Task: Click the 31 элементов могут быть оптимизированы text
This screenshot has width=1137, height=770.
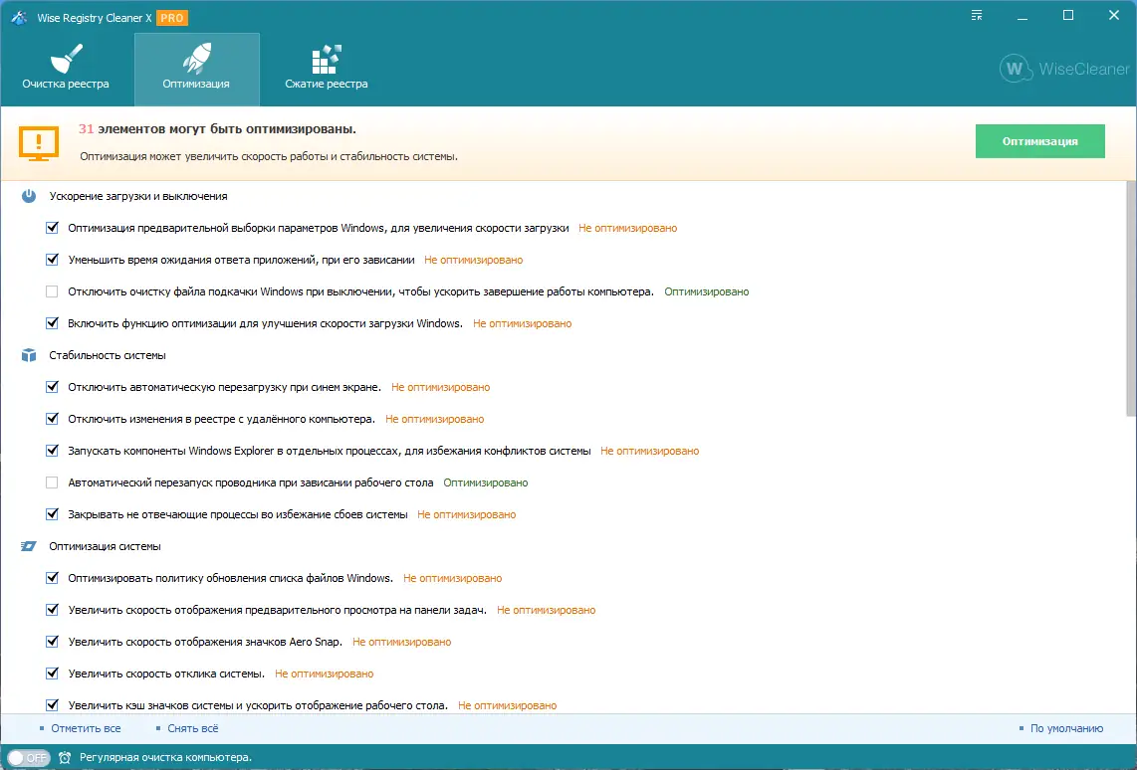Action: pyautogui.click(x=217, y=129)
